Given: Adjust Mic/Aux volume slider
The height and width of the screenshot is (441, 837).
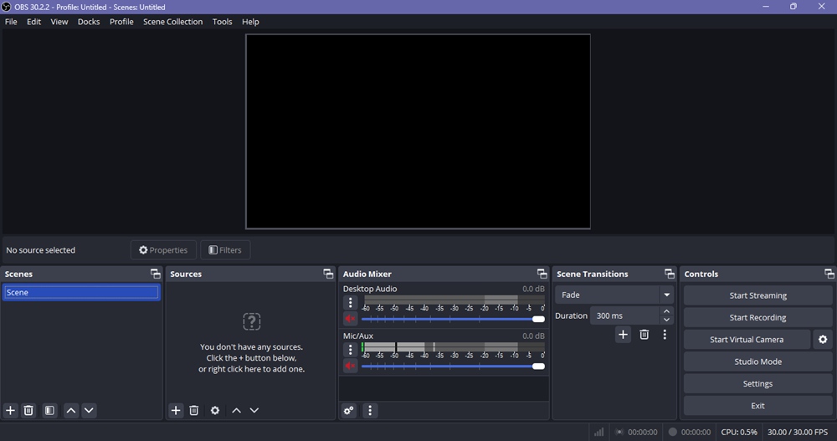Looking at the screenshot, I should [x=453, y=367].
